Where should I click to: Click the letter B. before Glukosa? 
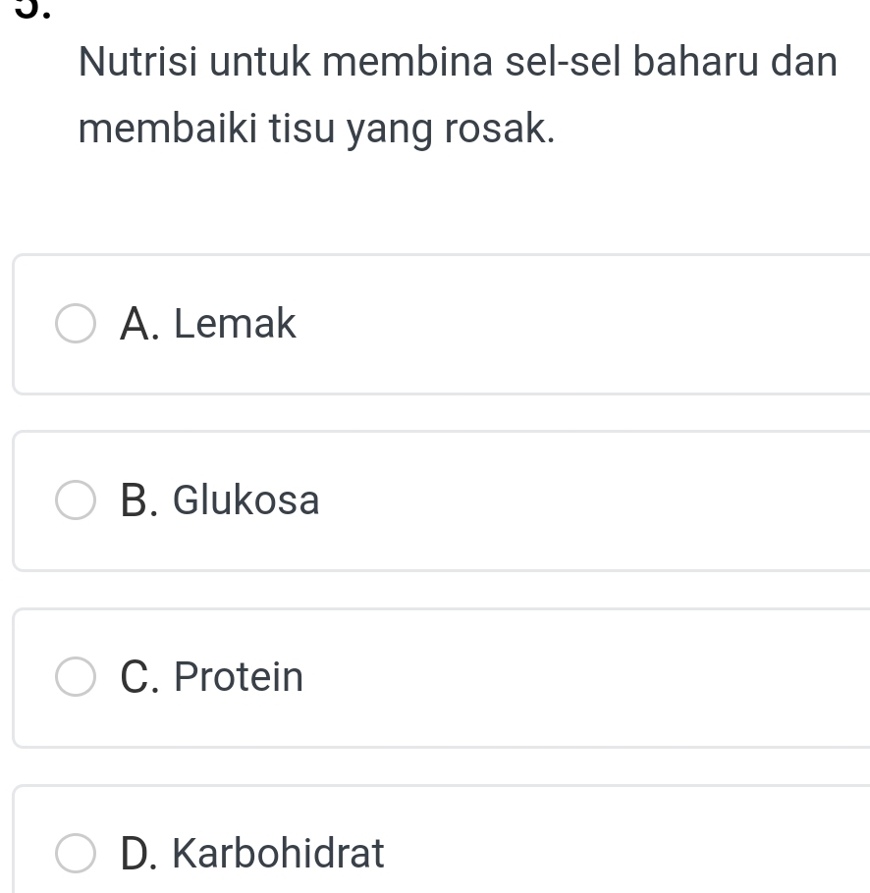(x=138, y=500)
